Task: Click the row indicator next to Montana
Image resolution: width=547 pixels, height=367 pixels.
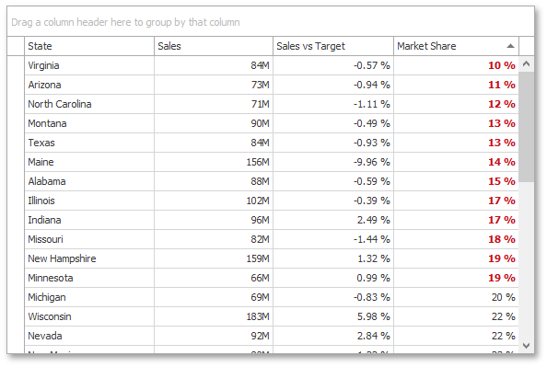Action: click(16, 123)
